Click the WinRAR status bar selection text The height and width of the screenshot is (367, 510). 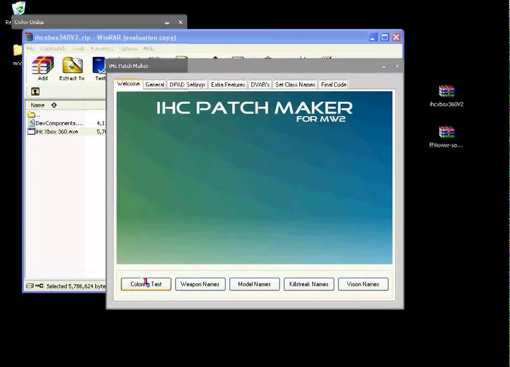(76, 286)
